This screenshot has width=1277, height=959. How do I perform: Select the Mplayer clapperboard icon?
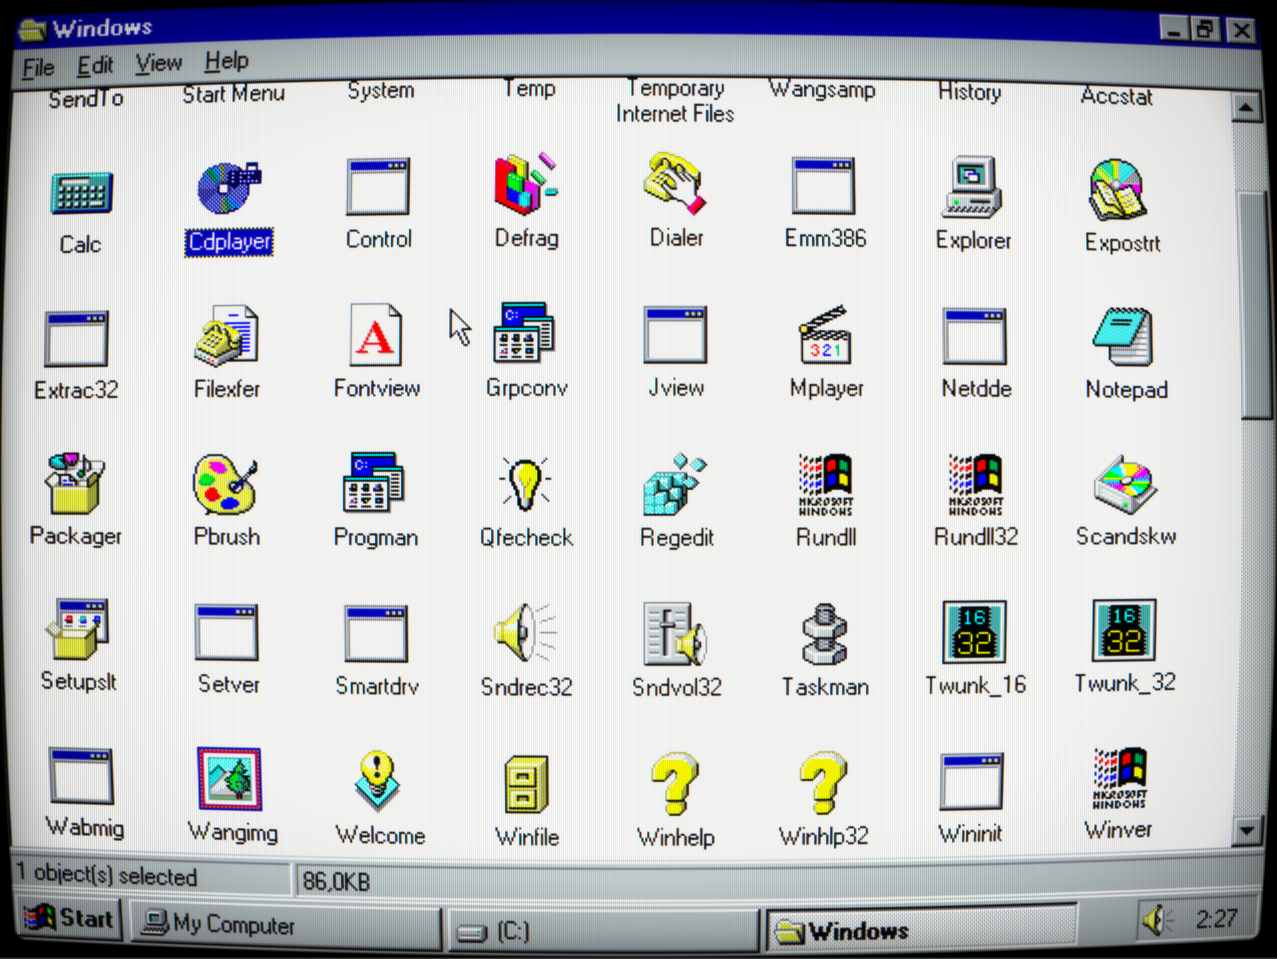pos(826,335)
